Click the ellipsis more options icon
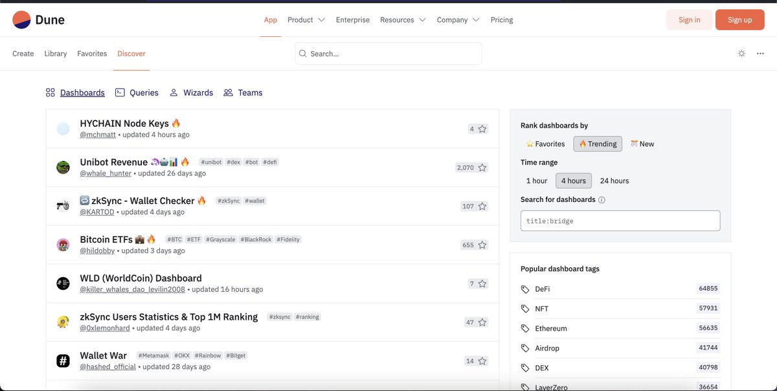777x391 pixels. [x=760, y=53]
